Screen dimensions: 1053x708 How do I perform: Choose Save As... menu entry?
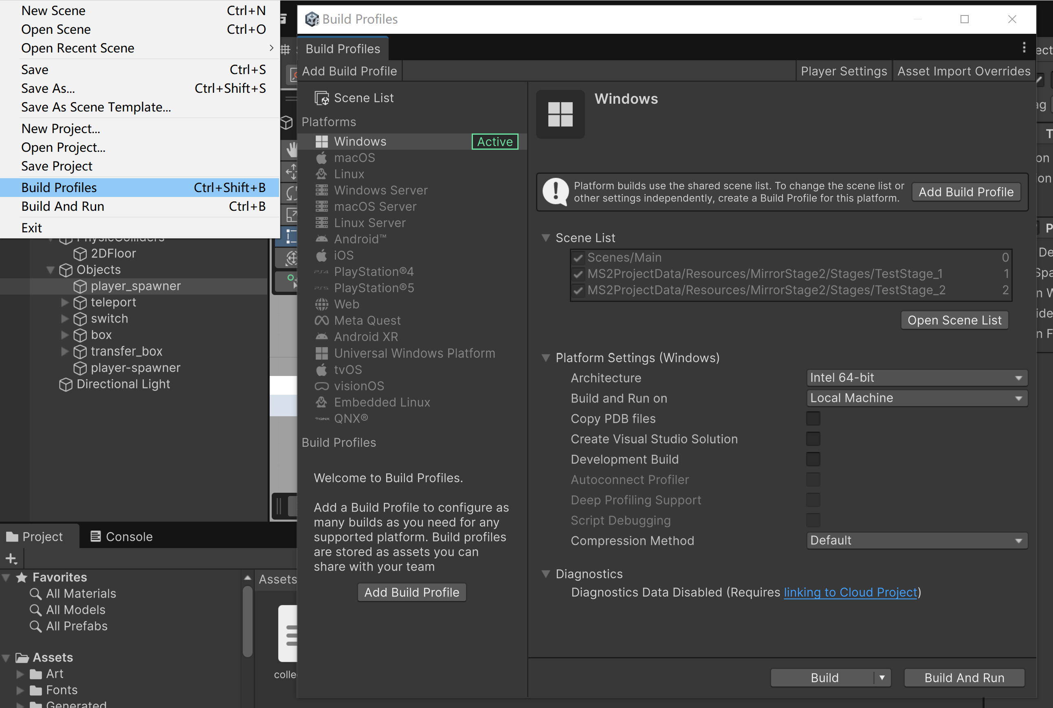click(140, 89)
